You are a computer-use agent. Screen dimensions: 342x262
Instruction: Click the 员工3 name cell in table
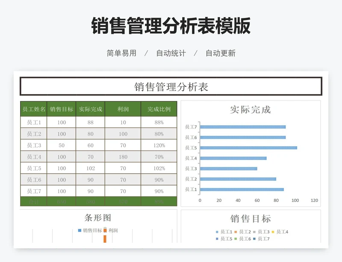[34, 145]
